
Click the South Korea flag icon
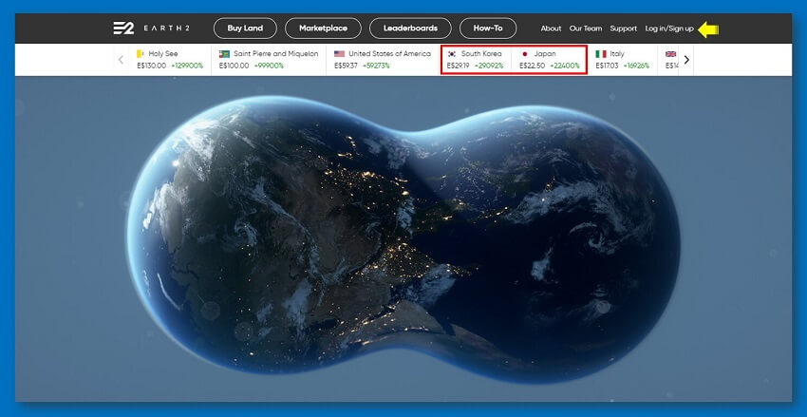452,53
